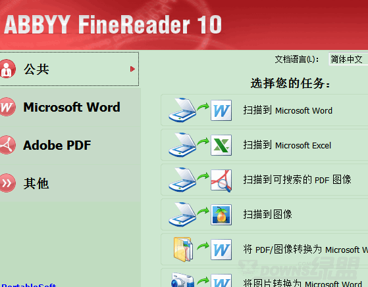The width and height of the screenshot is (368, 287).
Task: Click the Adobe PDF sidebar icon
Action: pyautogui.click(x=7, y=145)
